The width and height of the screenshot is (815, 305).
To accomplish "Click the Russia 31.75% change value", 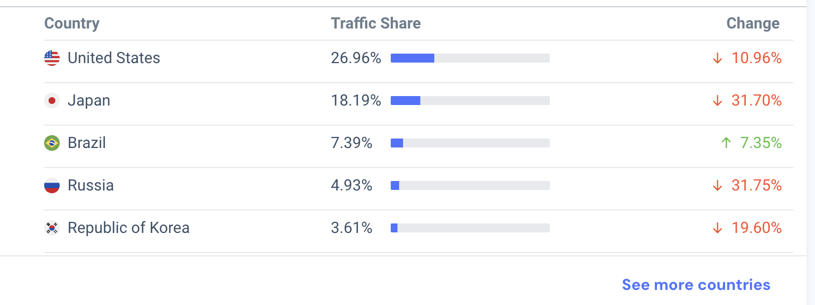I will tap(756, 185).
